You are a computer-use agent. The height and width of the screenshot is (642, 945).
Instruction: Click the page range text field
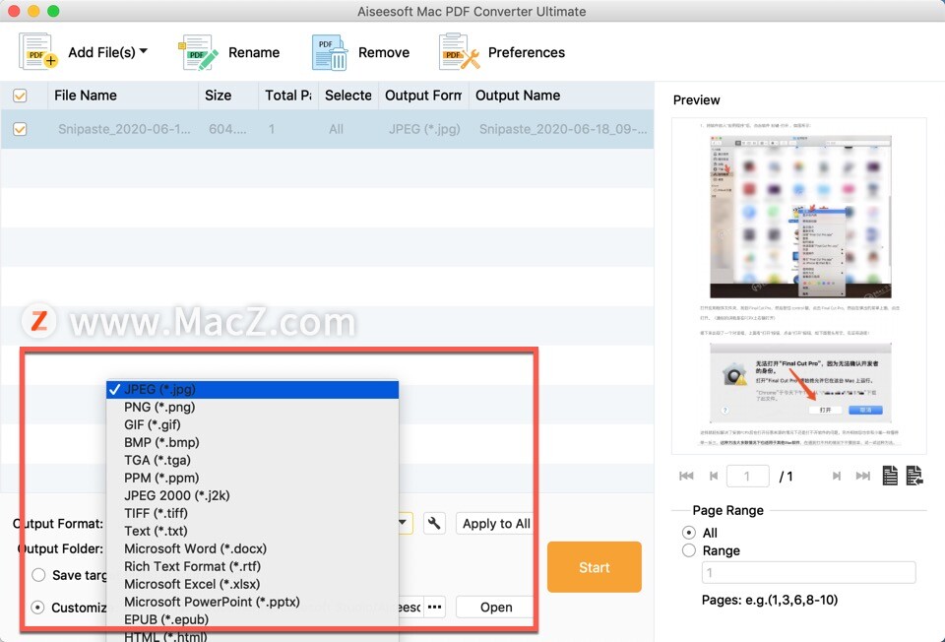pos(809,572)
